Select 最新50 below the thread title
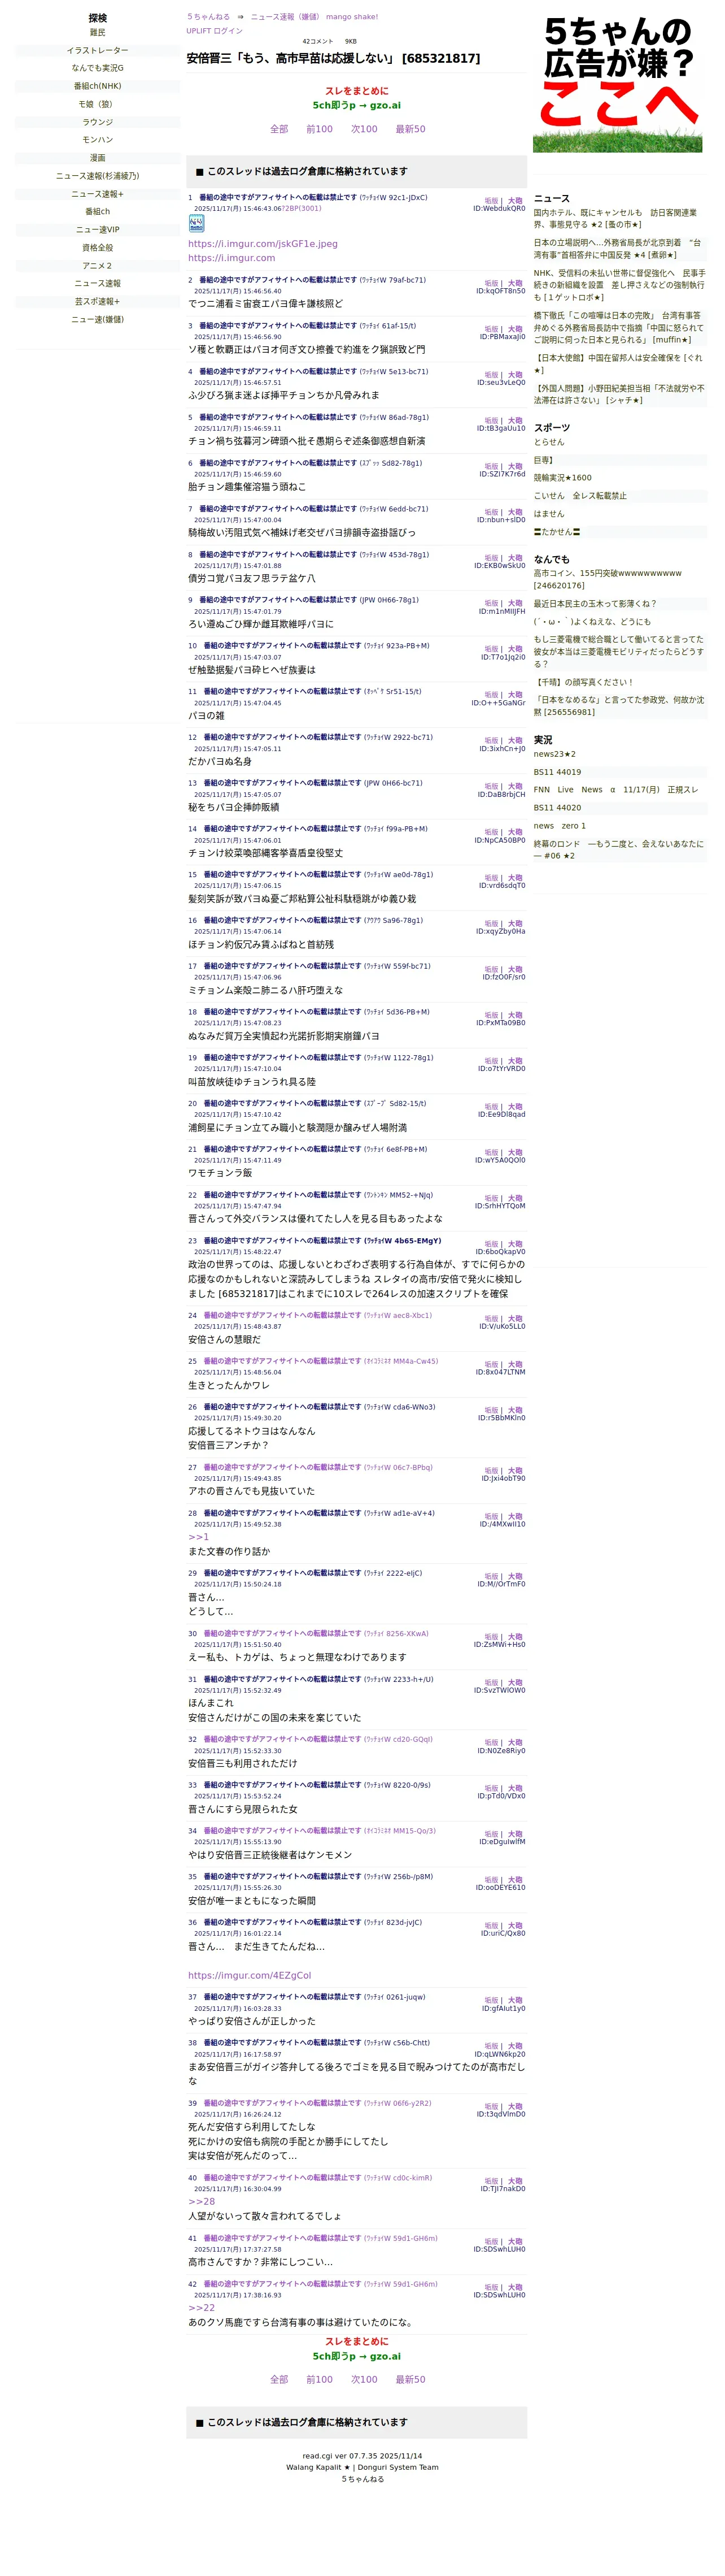This screenshot has width=725, height=2576. (x=410, y=129)
